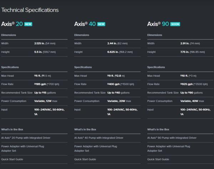Click Axis 20 height value 5.5 in.
Image resolution: width=214 pixels, height=169 pixels.
45,52
